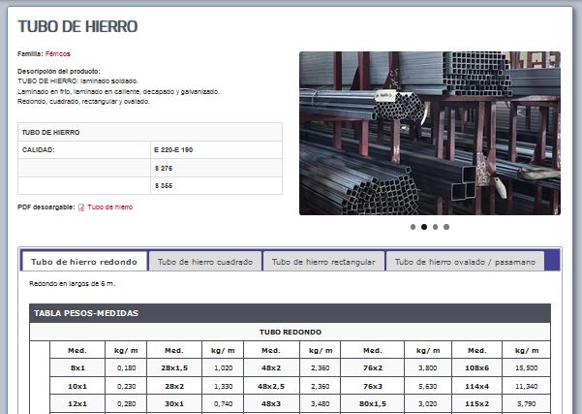This screenshot has width=582, height=414.
Task: Select the 80x1,5 measure cell
Action: click(373, 404)
